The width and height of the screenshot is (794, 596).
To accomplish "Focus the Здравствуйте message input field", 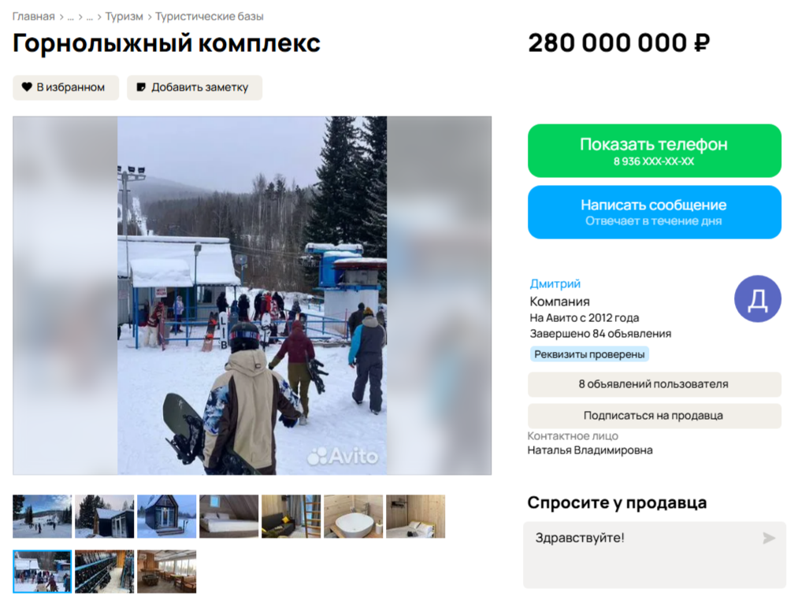I will coord(655,555).
